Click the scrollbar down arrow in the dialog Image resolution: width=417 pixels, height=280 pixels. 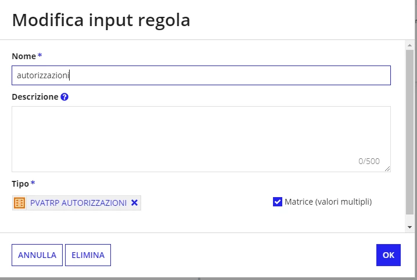(409, 227)
